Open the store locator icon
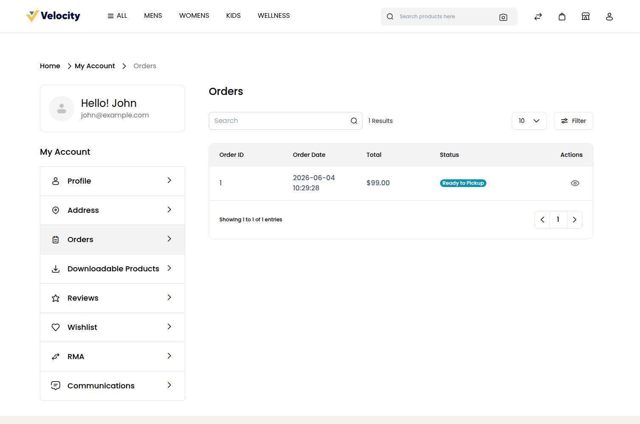This screenshot has height=424, width=640. (586, 17)
